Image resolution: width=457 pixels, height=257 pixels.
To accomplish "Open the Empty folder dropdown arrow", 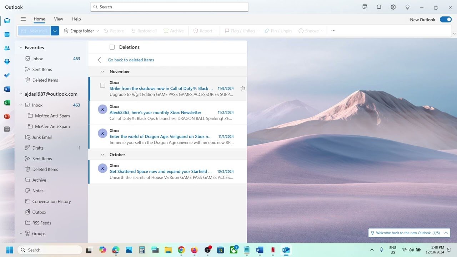I will (x=97, y=31).
